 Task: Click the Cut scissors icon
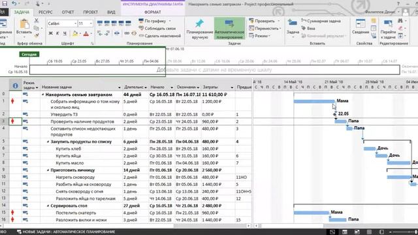coord(37,21)
